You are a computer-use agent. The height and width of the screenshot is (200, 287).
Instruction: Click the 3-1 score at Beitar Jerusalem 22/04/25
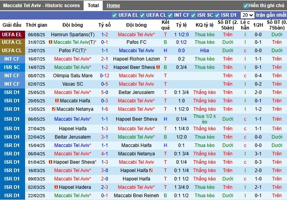[105, 137]
